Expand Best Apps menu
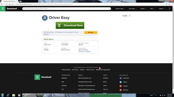This screenshot has height=97, width=174. click(x=132, y=9)
